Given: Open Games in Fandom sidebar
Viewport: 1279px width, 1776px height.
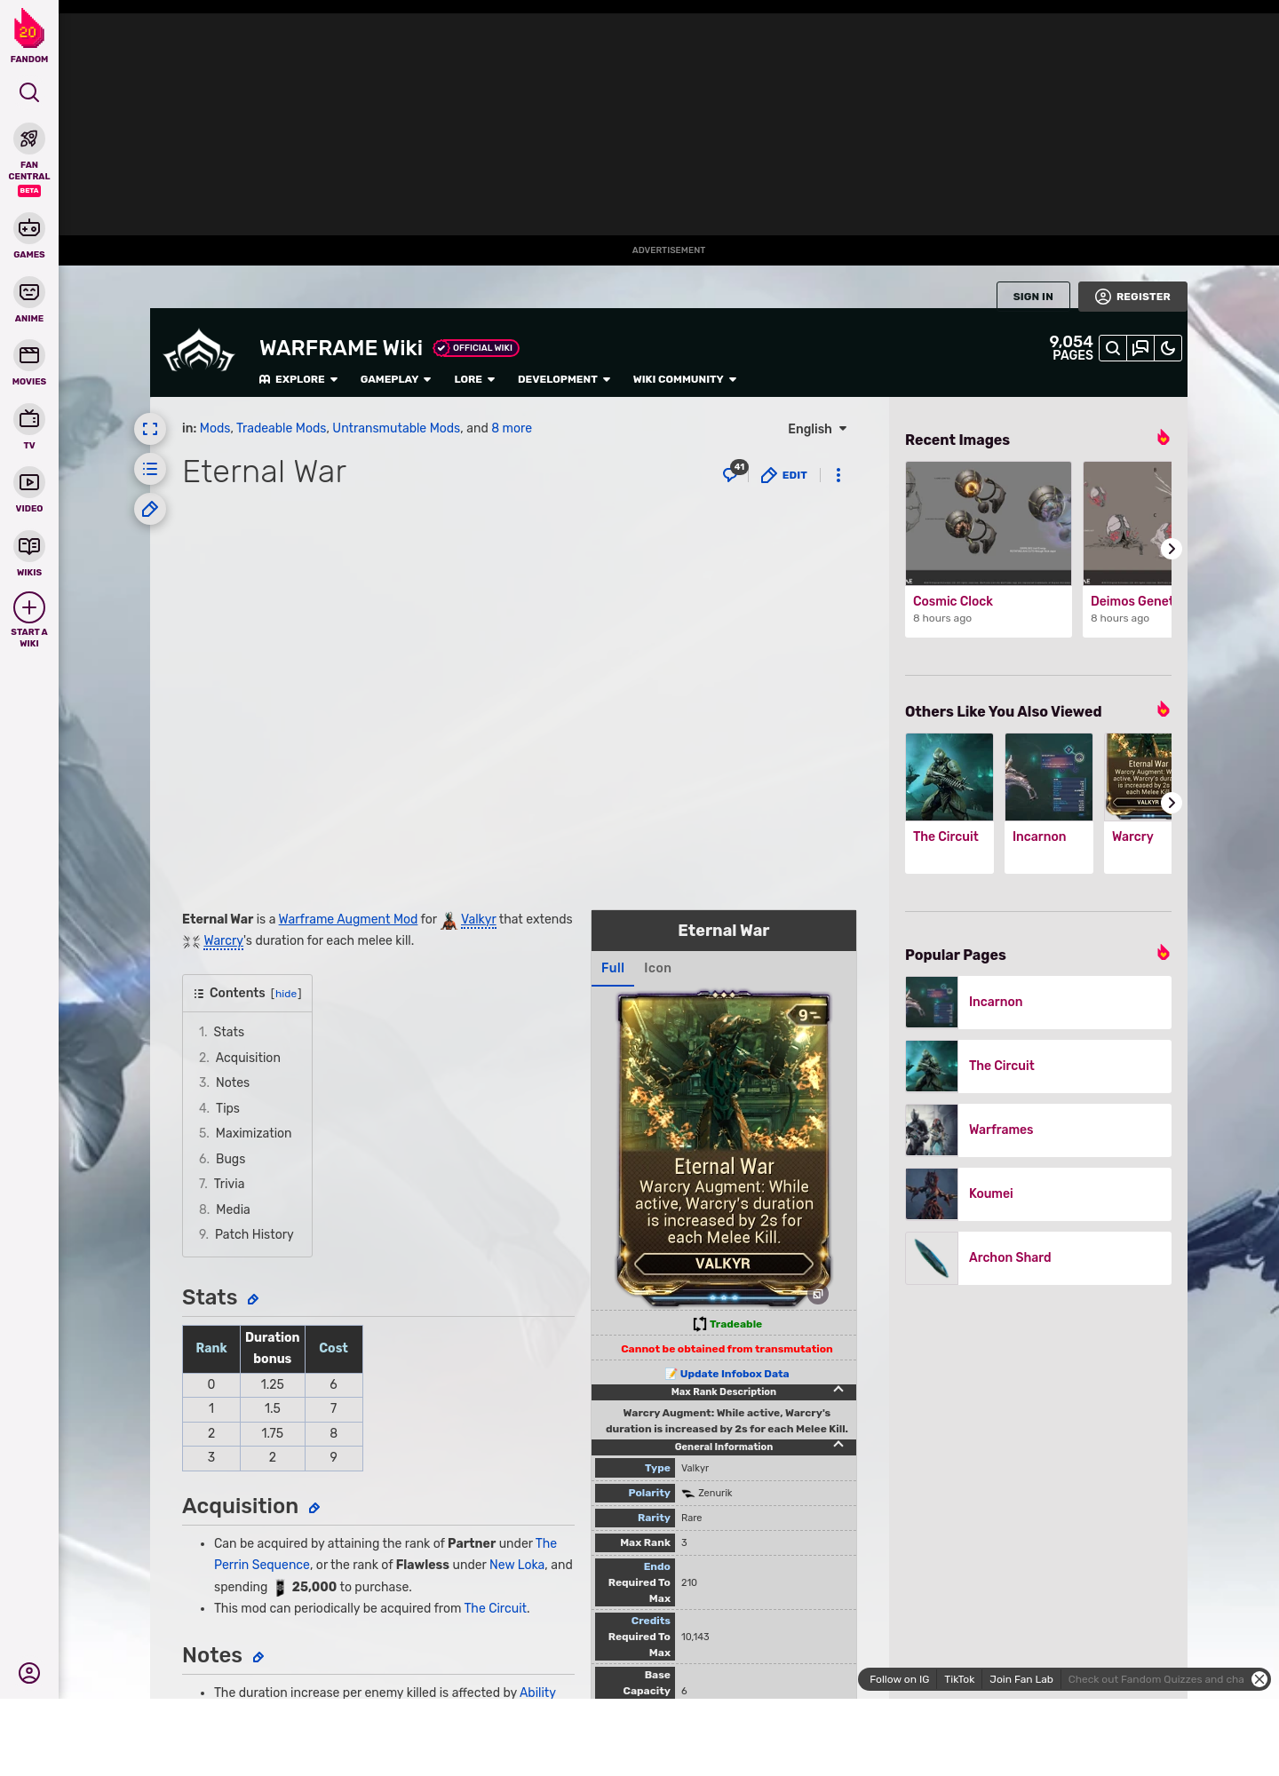Looking at the screenshot, I should click(29, 237).
